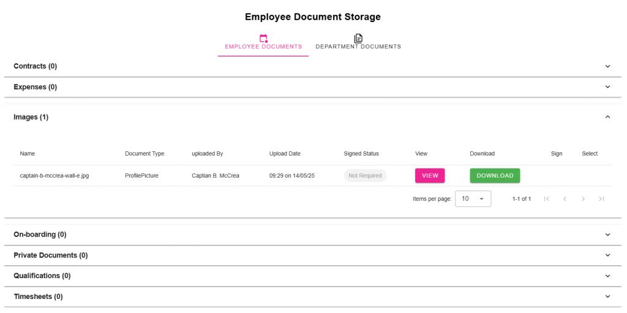
Task: Click the captain-b-mccrea-wall-e.jpg file name
Action: [x=54, y=176]
